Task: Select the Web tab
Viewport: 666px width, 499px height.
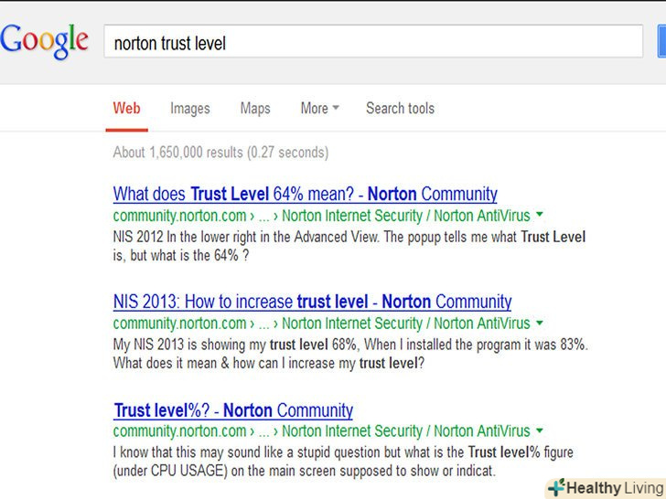Action: 126,108
